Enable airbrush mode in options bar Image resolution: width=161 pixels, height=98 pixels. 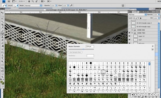[71, 6]
